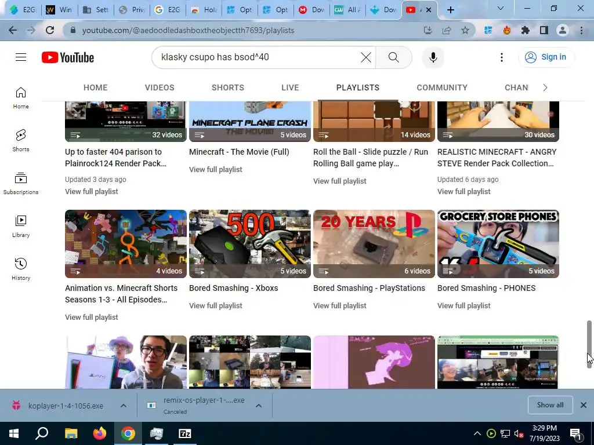This screenshot has height=445, width=594.
Task: Open Library in the sidebar
Action: click(x=21, y=227)
